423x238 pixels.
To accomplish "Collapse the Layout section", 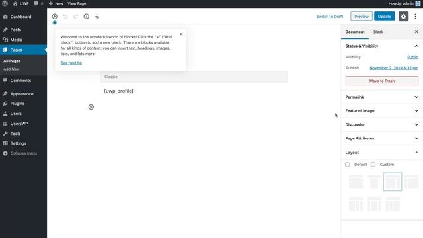I will 382,153.
